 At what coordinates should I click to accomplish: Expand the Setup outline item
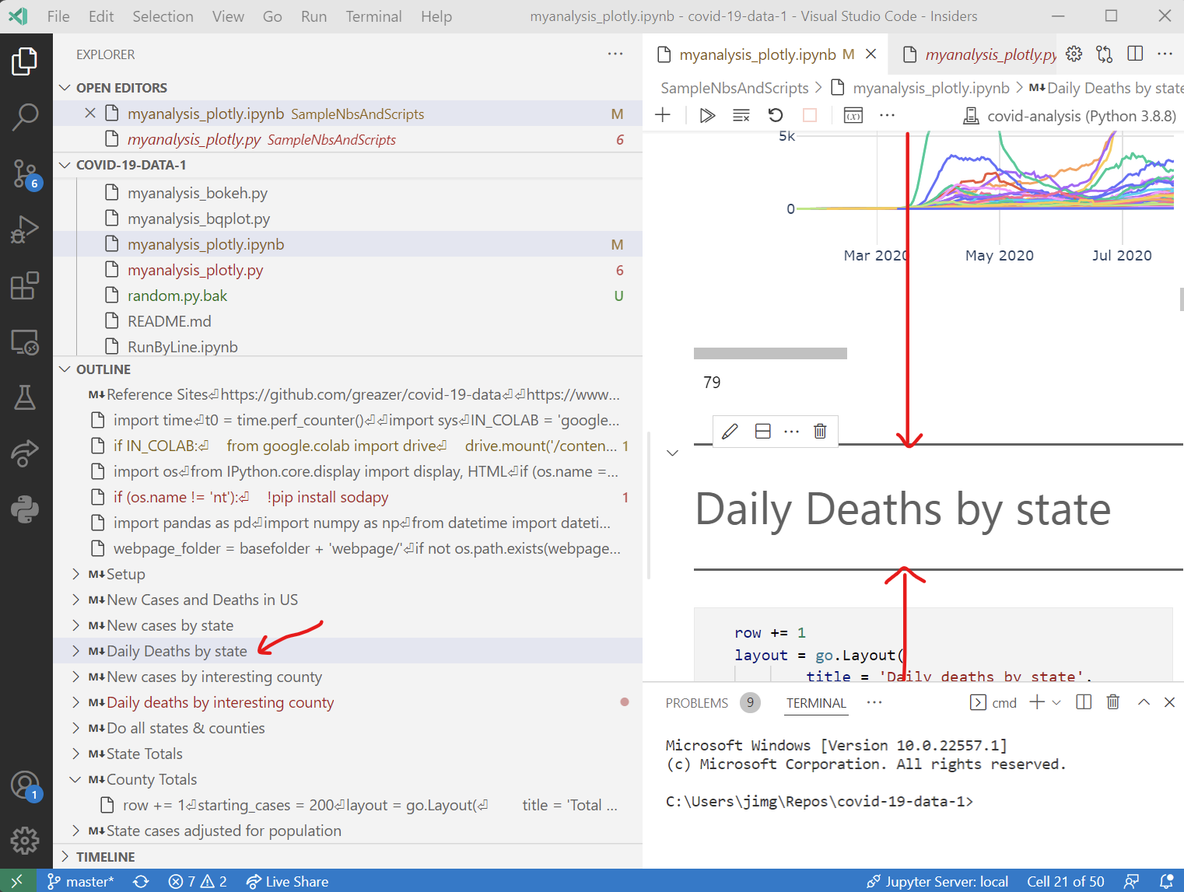[x=75, y=574]
